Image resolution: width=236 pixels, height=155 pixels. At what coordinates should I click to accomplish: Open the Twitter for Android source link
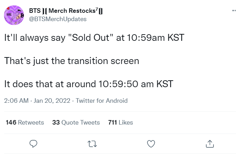point(102,101)
